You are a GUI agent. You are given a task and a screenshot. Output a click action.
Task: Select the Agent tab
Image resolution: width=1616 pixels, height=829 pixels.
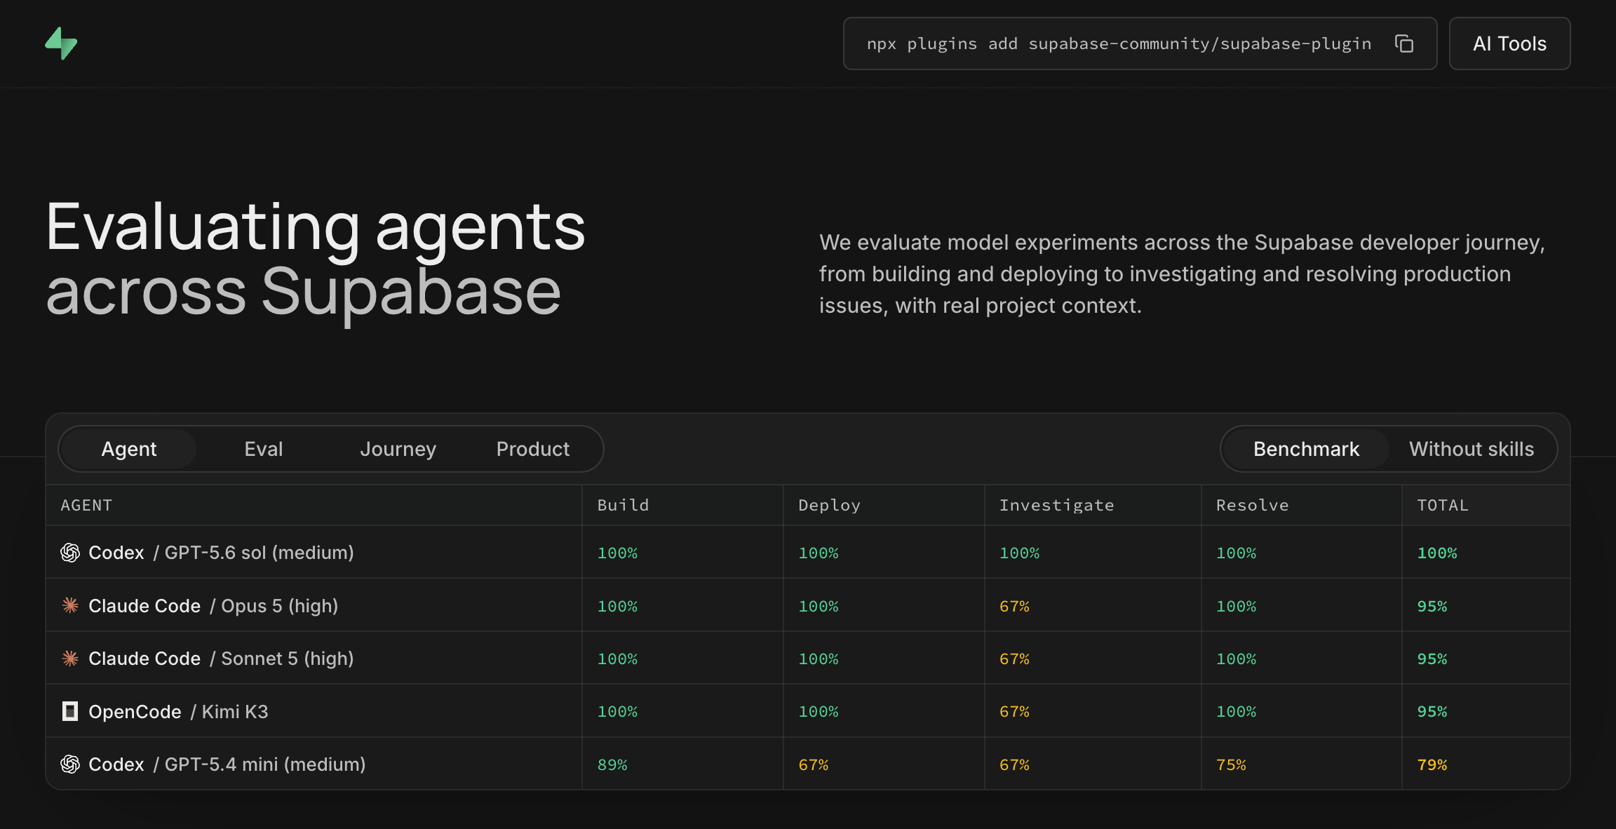128,449
